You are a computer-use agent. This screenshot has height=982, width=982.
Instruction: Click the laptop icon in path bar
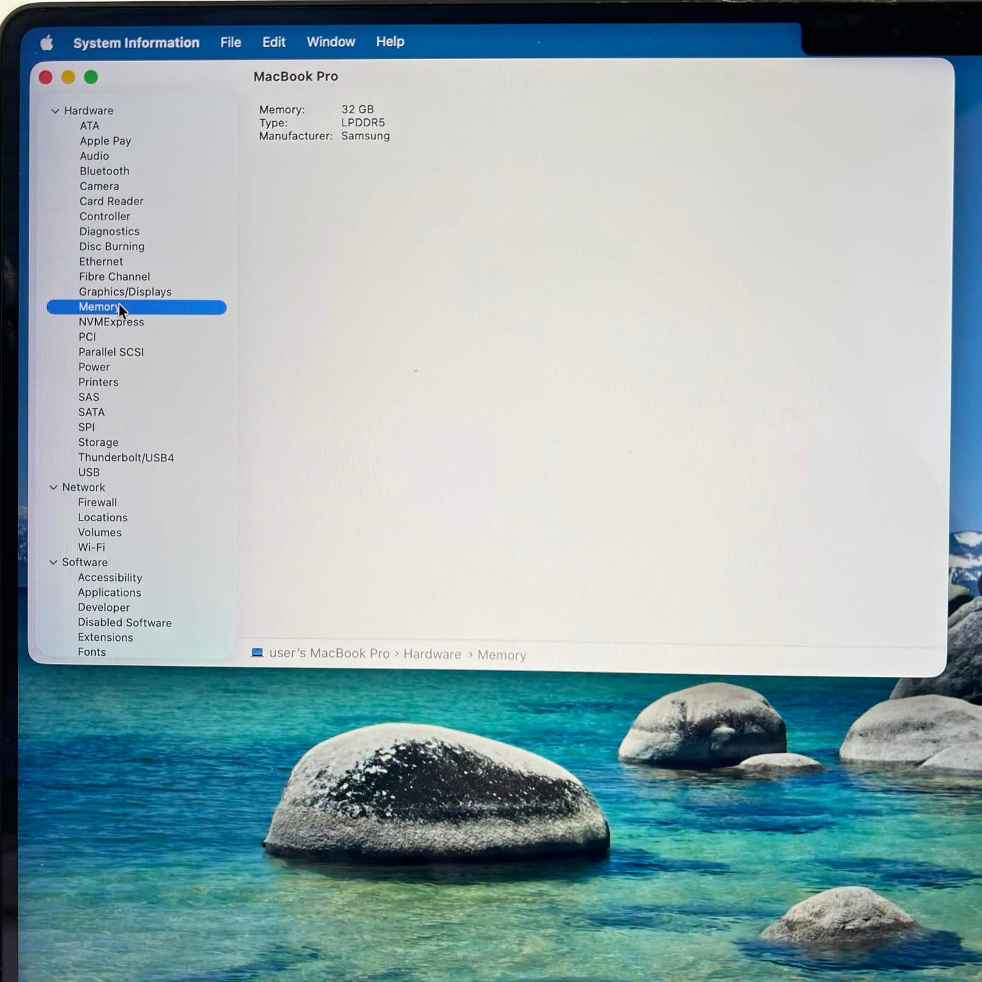(257, 652)
